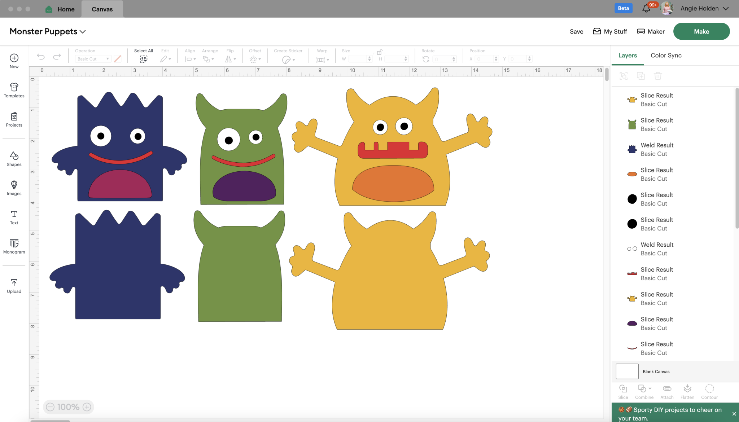Toggle the size aspect ratio lock
Screen dimensions: 739x422
380,52
